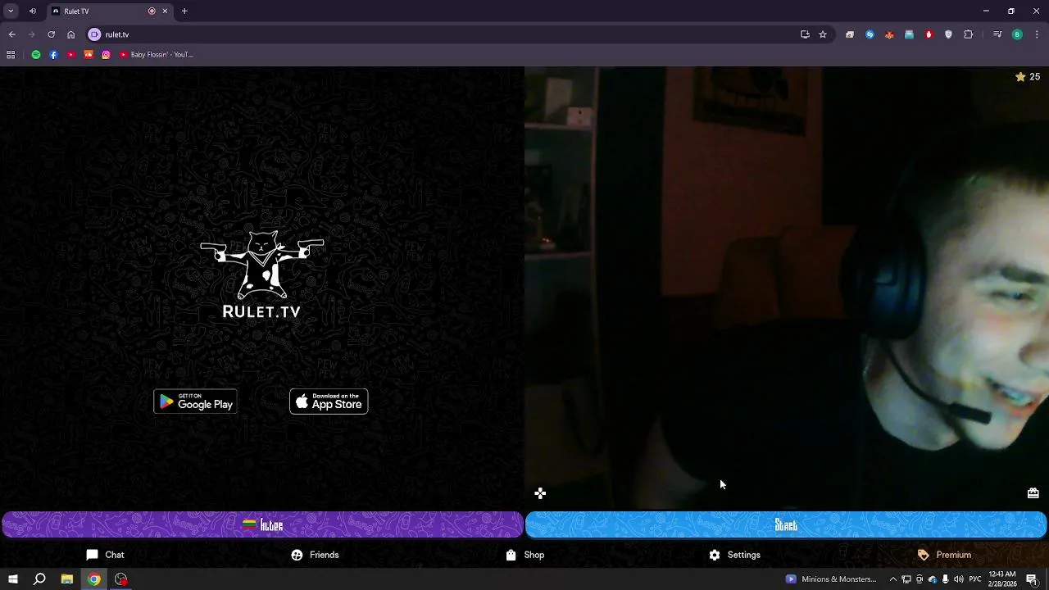The image size is (1049, 590).
Task: Click the gift icon on video
Action: [1033, 493]
